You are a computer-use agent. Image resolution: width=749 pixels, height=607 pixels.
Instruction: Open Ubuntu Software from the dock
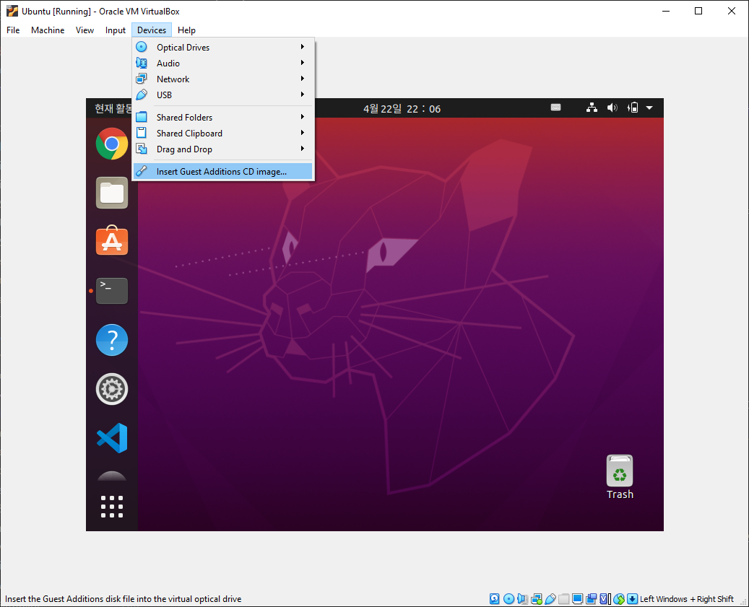(x=112, y=241)
